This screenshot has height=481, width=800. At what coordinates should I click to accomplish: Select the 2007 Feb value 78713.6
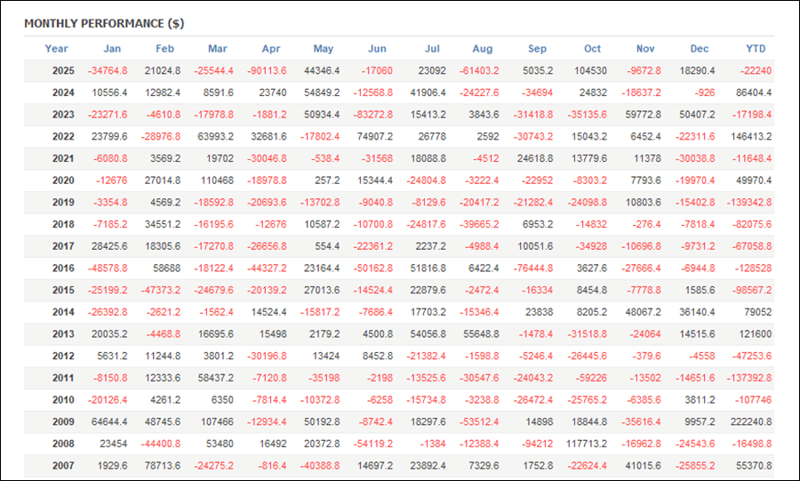coord(162,465)
